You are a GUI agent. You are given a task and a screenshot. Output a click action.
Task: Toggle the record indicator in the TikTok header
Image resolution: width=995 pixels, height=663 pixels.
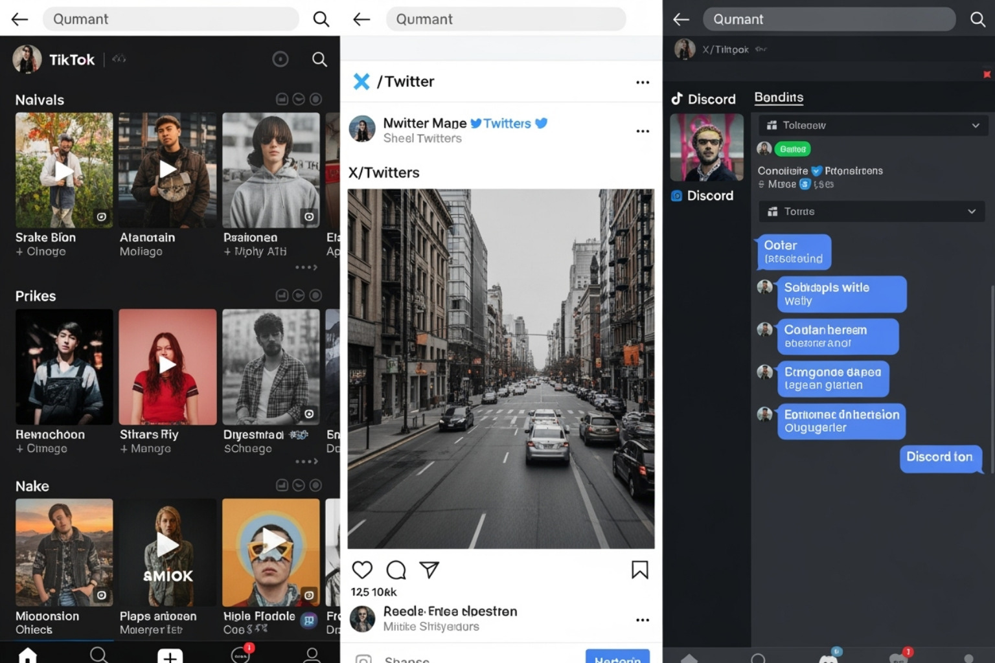(x=280, y=59)
